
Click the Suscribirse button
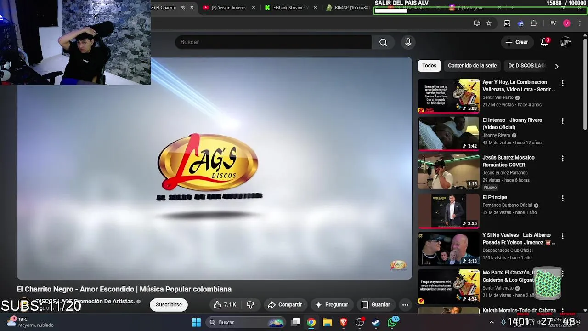tap(169, 305)
